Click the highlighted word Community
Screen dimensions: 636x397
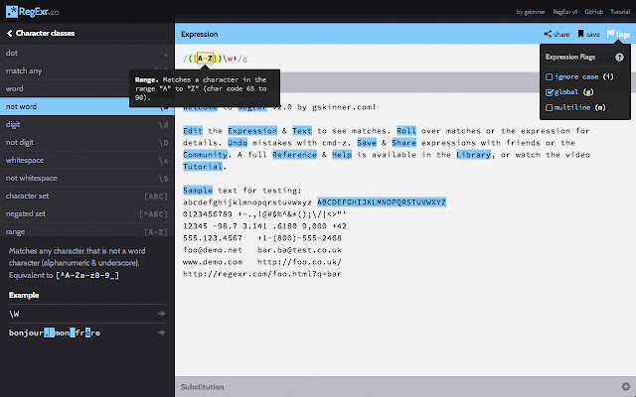[x=205, y=155]
